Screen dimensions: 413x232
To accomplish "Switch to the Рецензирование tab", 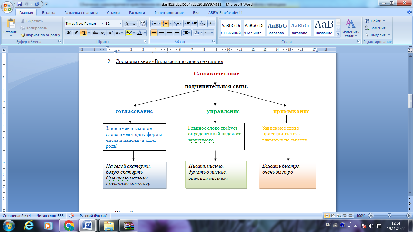I will tap(169, 13).
